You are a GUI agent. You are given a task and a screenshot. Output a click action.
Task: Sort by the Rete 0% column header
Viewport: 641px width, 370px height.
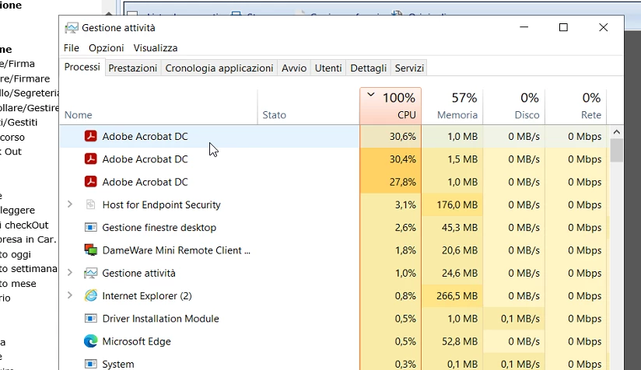tap(576, 106)
